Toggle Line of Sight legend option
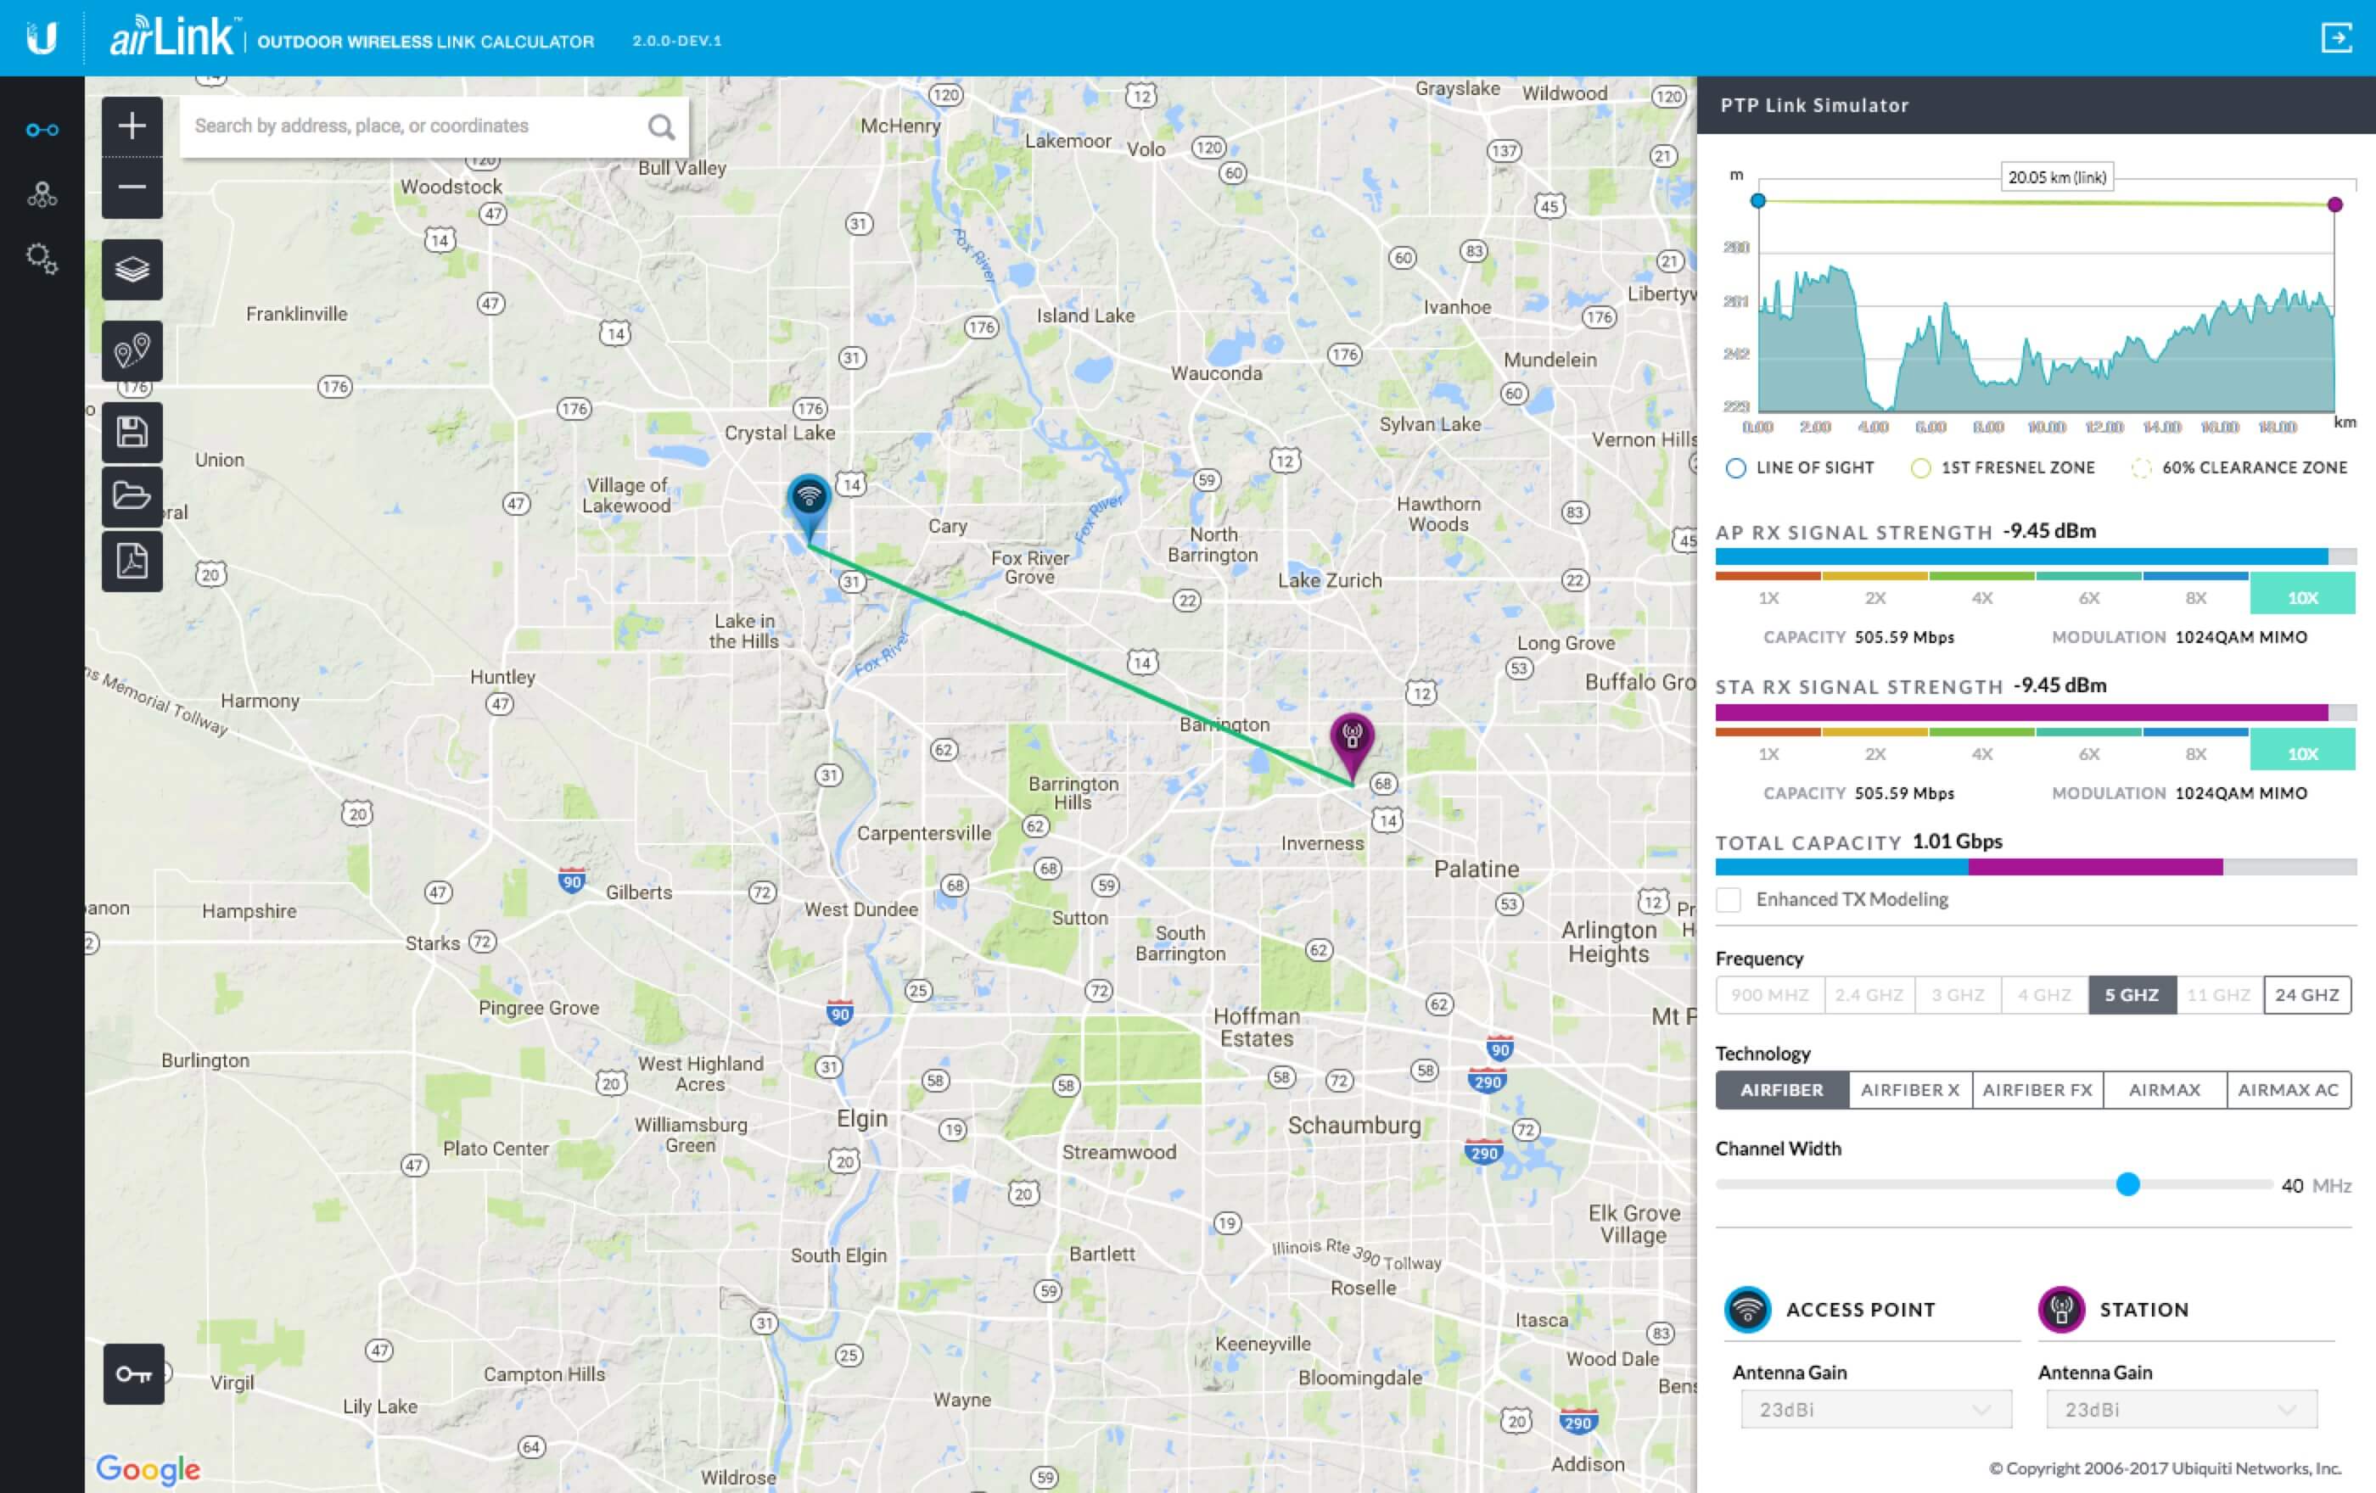This screenshot has width=2376, height=1493. click(1800, 467)
